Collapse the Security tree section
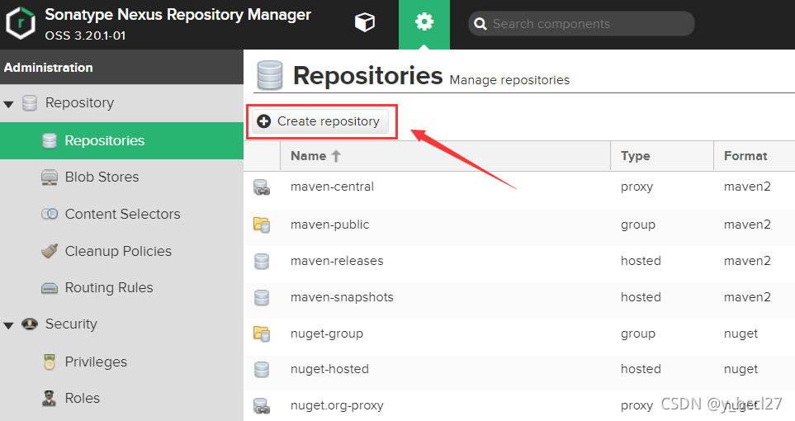The height and width of the screenshot is (421, 795). pos(8,325)
